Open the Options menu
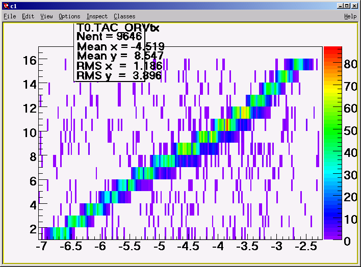The height and width of the screenshot is (267, 361). [69, 16]
